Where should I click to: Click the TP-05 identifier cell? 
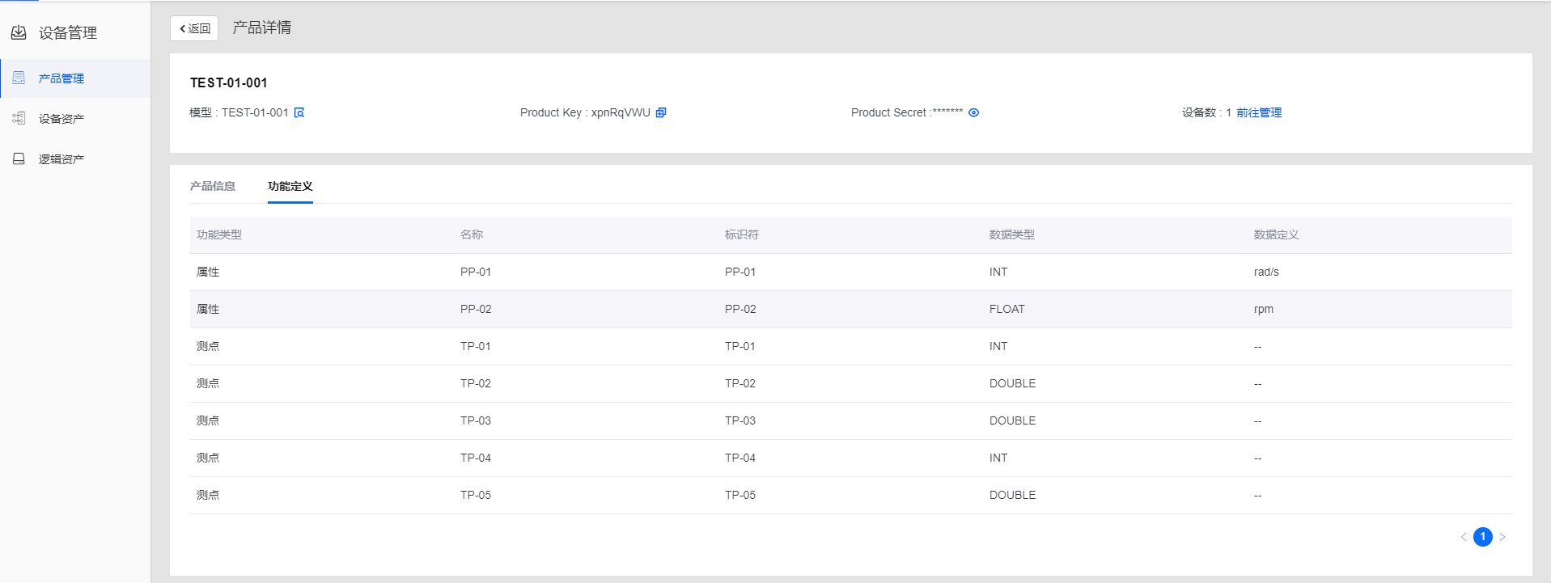(740, 495)
